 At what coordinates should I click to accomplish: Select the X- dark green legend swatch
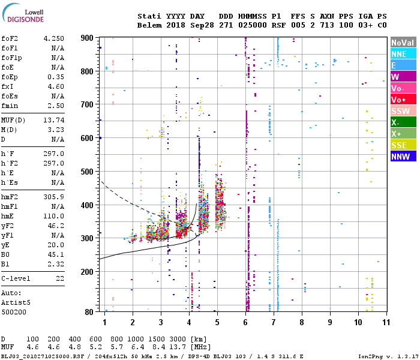(403, 122)
